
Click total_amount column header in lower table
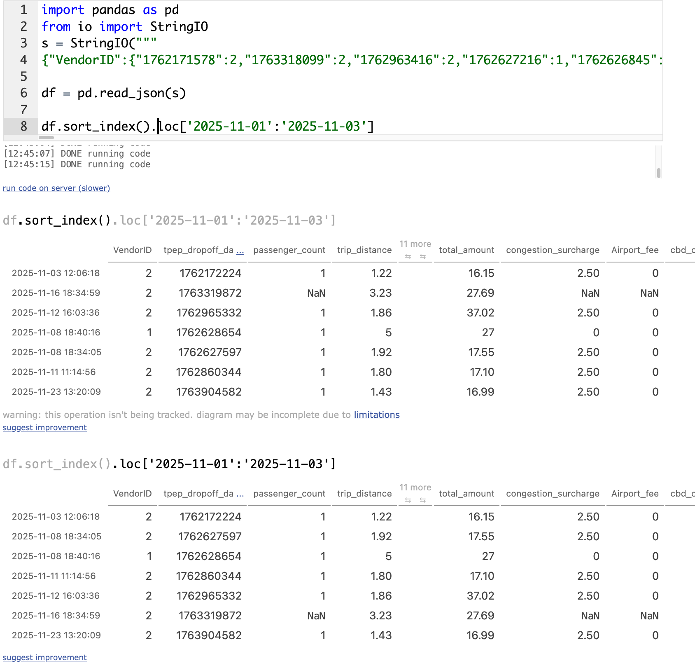(466, 494)
